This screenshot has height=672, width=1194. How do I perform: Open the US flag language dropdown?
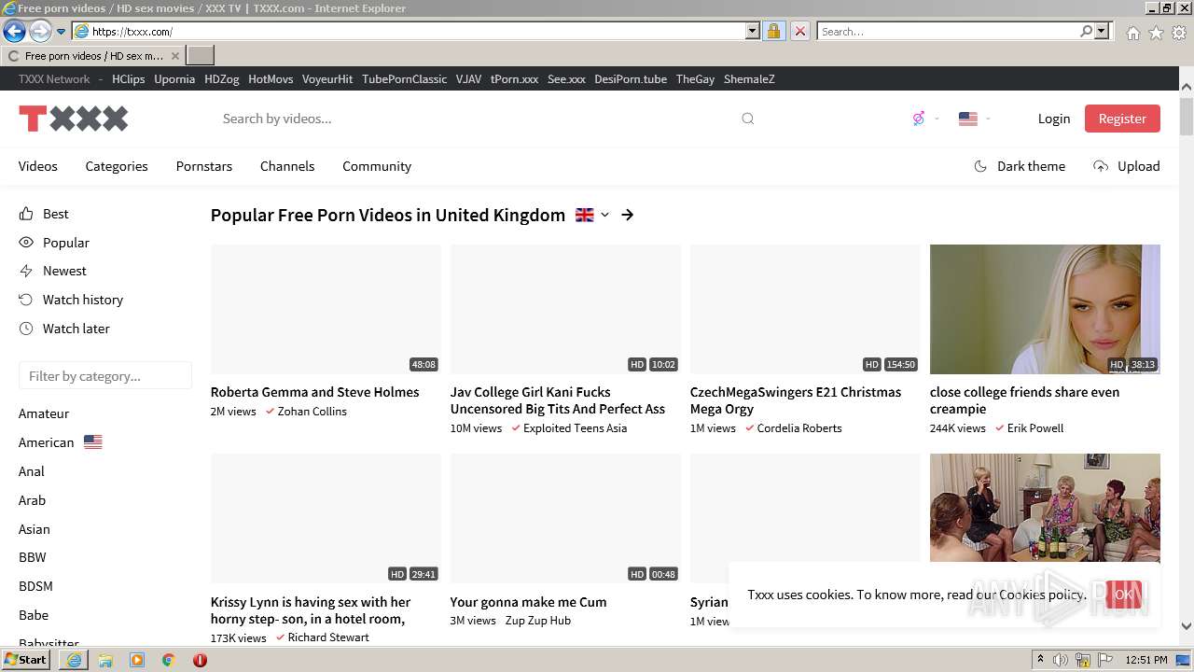coord(975,119)
